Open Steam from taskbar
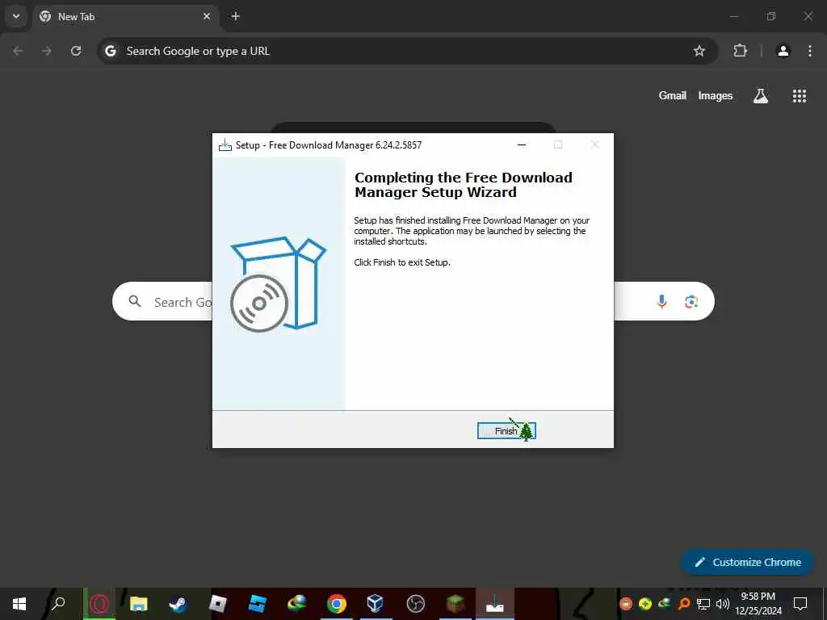The width and height of the screenshot is (827, 620). point(178,604)
